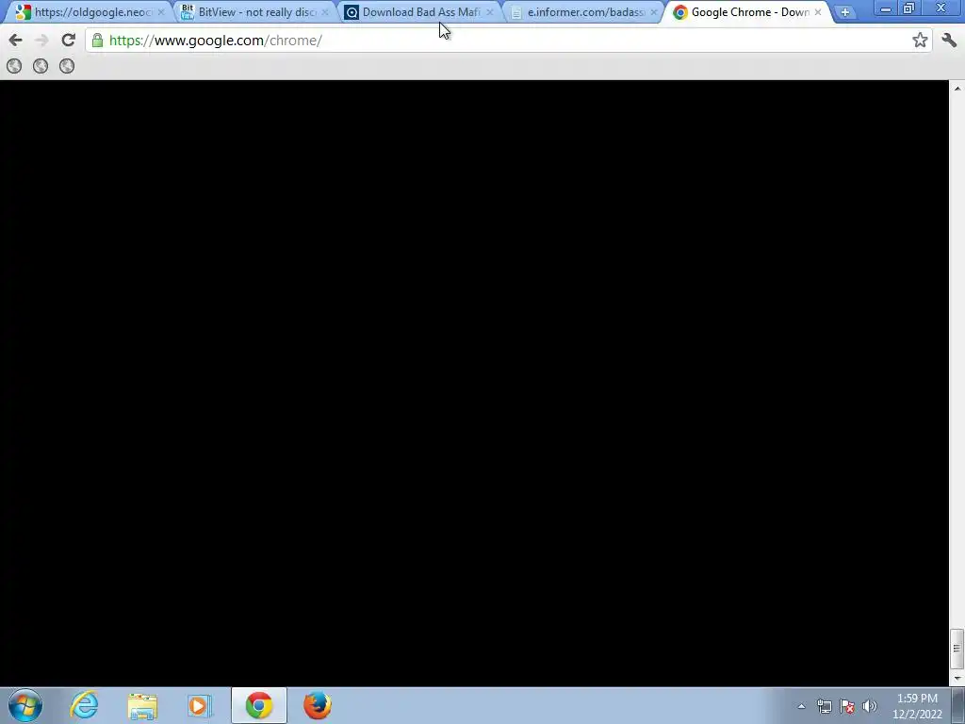Launch Firefox from the taskbar
Screen dimensions: 965x724
(318, 705)
